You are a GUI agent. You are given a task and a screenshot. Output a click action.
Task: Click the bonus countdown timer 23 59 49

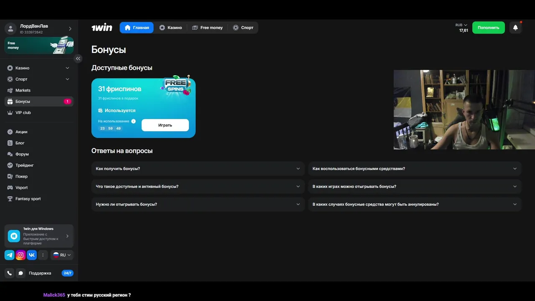point(110,128)
